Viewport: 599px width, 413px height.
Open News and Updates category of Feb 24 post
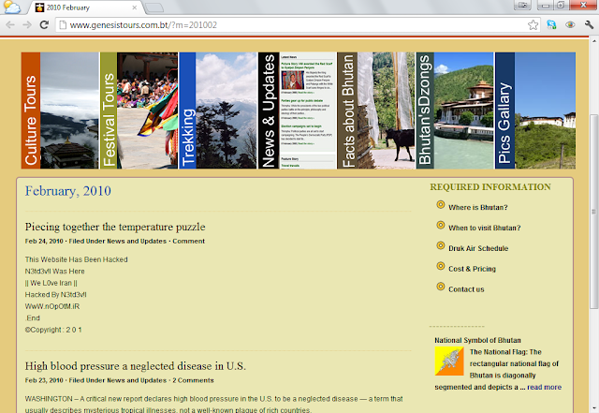tap(137, 242)
